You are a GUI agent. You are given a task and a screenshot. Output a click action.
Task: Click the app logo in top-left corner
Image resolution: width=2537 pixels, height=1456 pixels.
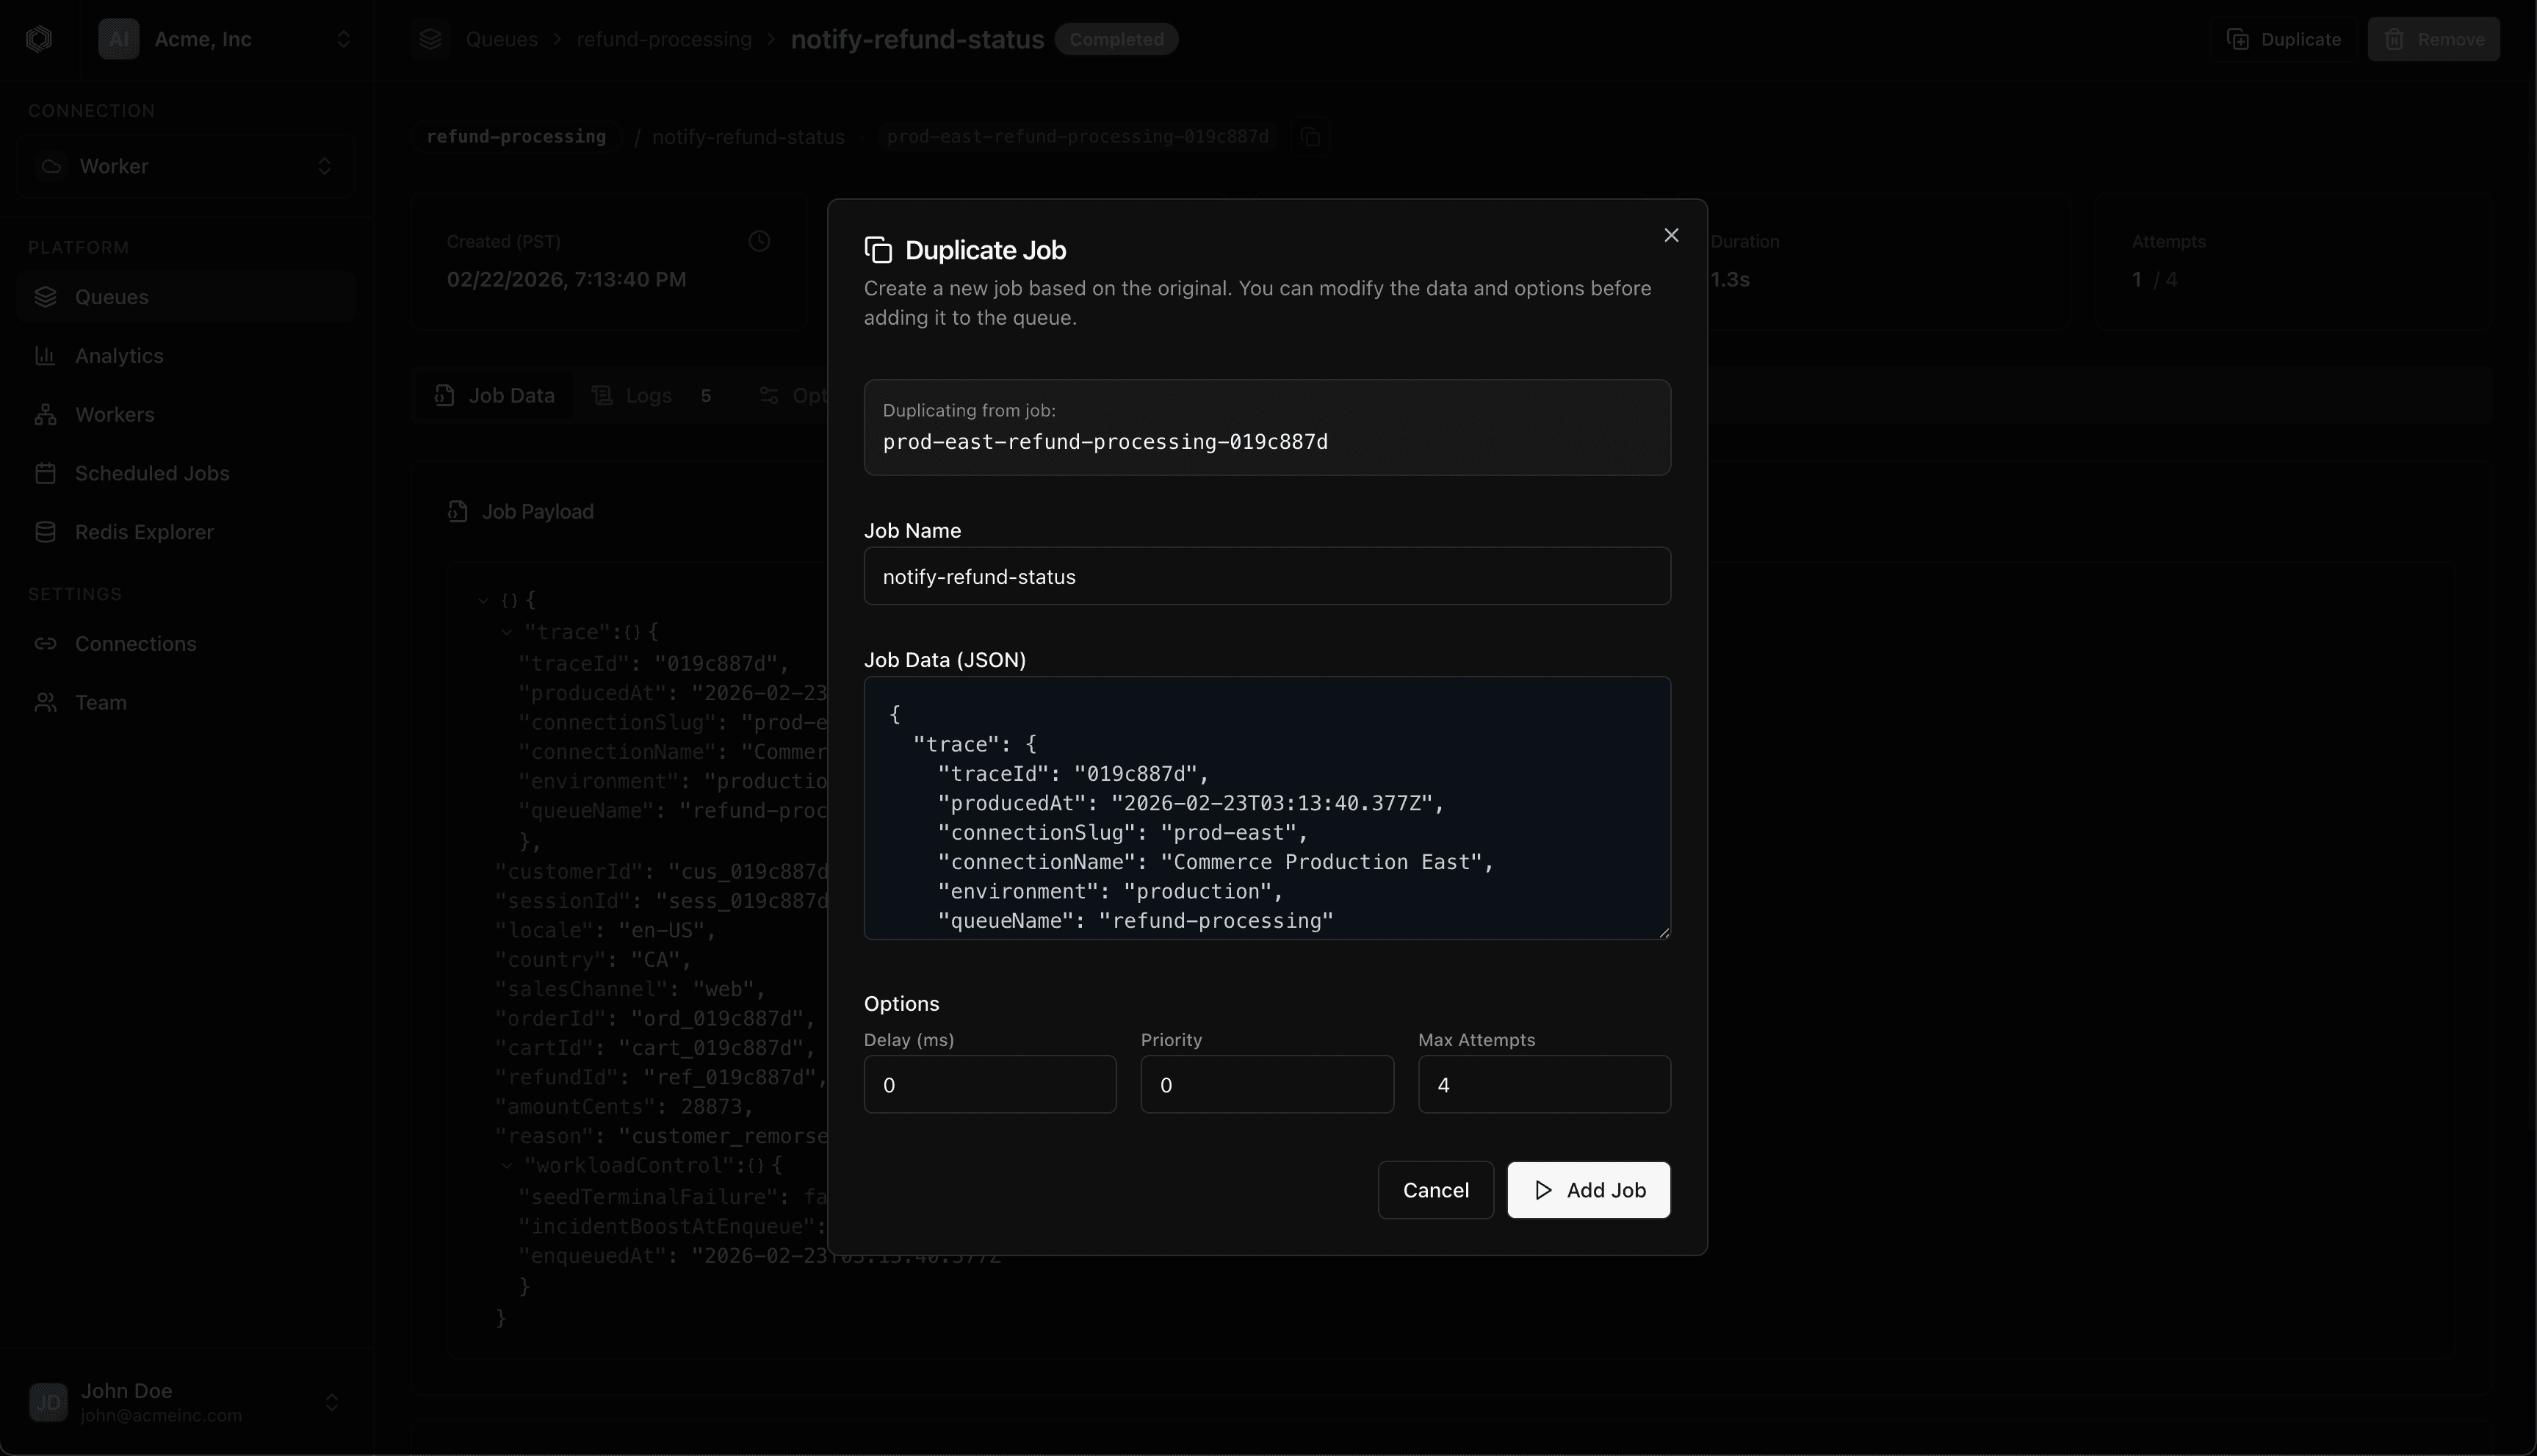[39, 39]
